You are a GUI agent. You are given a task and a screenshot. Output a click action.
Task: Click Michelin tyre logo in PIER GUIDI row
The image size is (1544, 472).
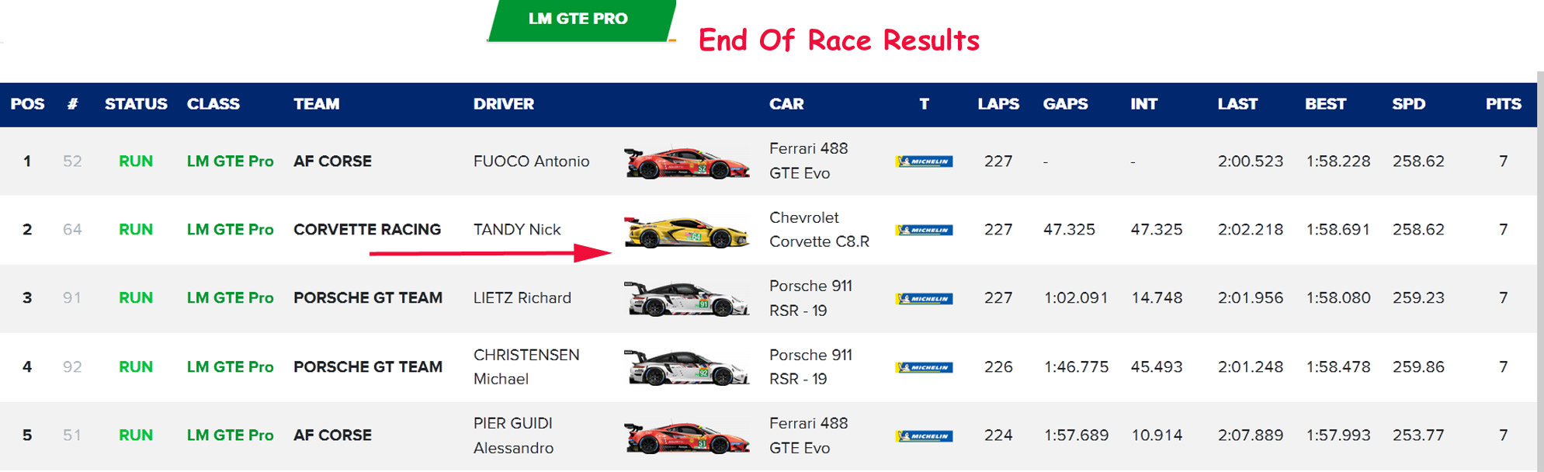point(924,436)
